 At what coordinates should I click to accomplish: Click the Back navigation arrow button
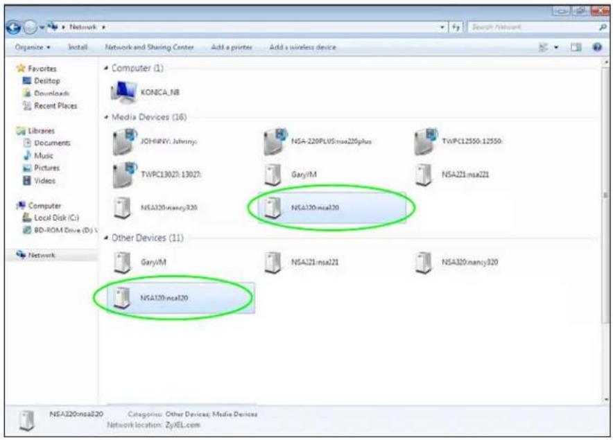point(14,27)
